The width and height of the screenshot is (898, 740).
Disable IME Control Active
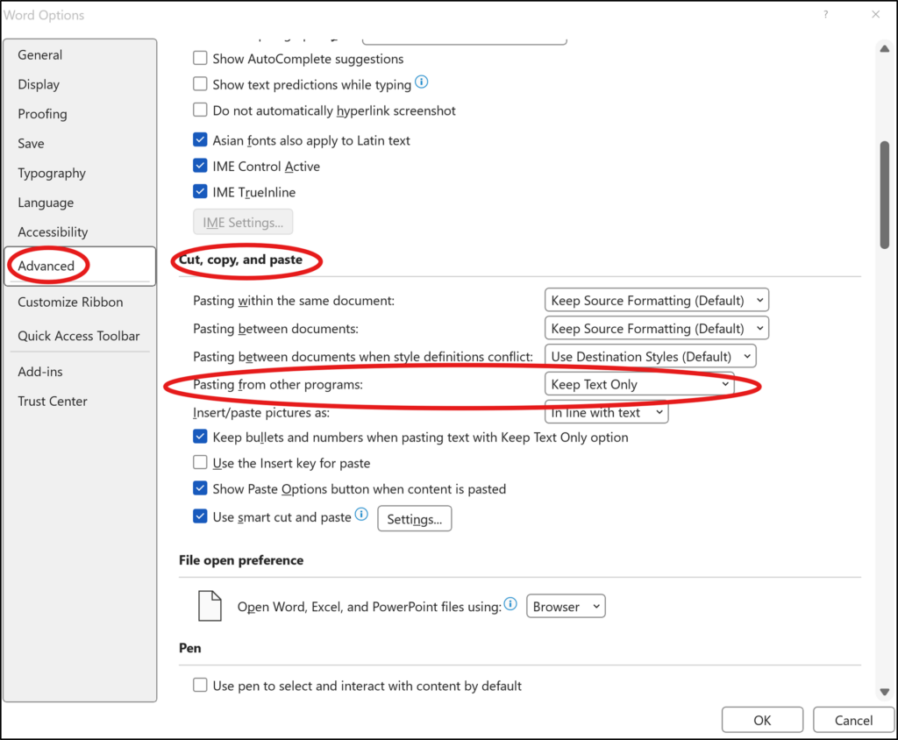click(200, 166)
